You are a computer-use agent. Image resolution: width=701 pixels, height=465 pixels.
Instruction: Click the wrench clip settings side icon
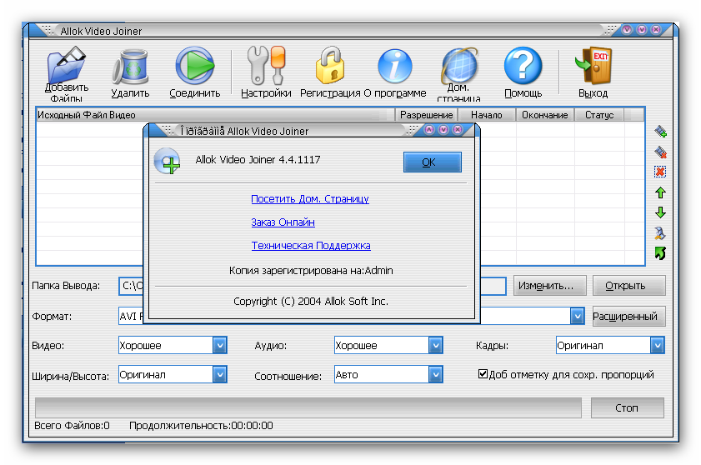660,233
